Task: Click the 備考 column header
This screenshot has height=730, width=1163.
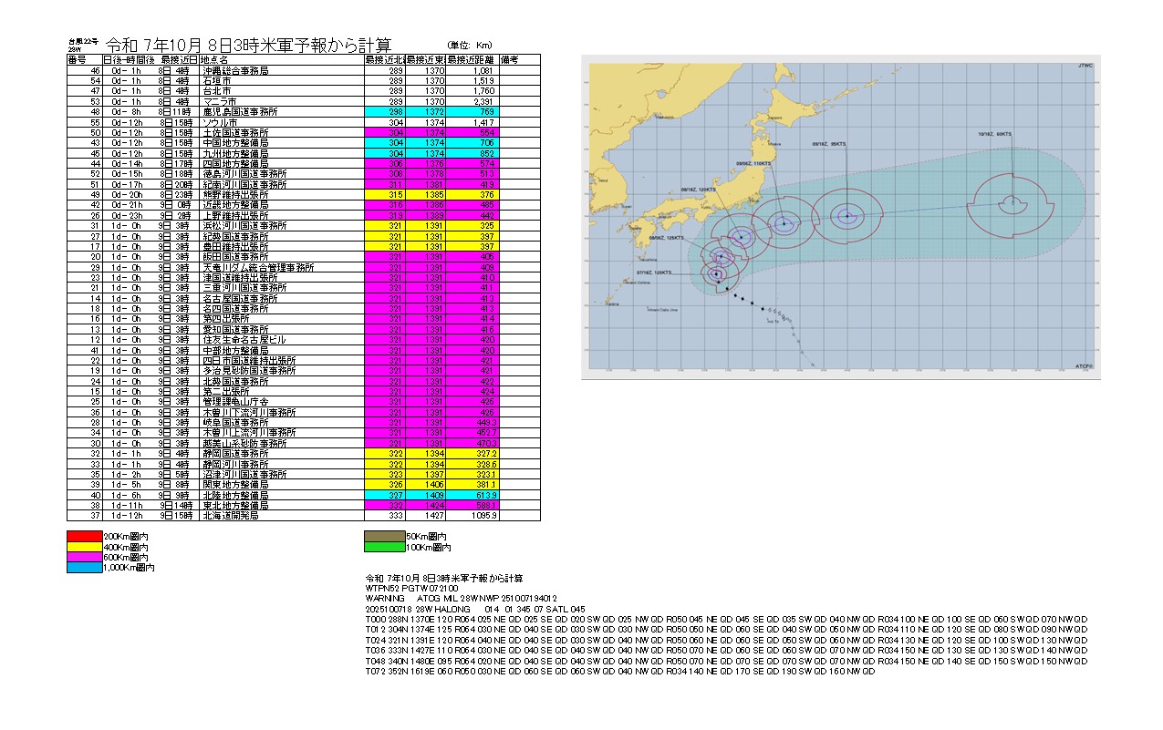Action: point(519,59)
